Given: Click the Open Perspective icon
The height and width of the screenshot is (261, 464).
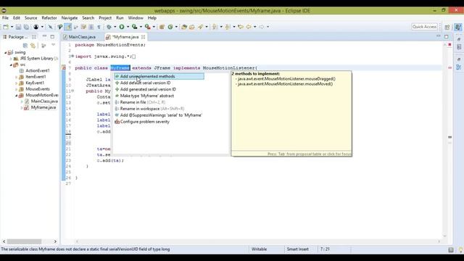Looking at the screenshot, I should [x=447, y=27].
